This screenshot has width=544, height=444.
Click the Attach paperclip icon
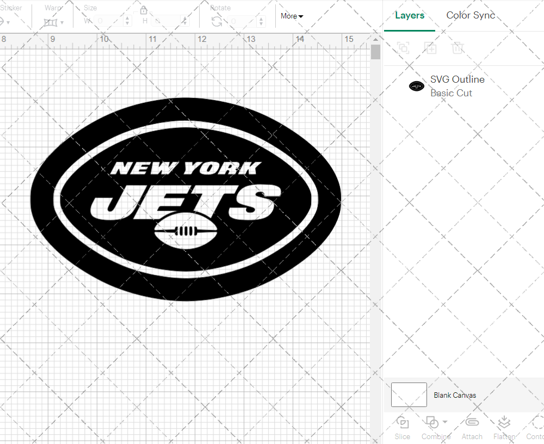[472, 423]
